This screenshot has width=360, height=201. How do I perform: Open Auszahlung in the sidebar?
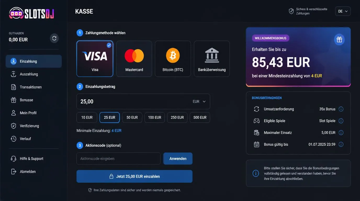34,74
